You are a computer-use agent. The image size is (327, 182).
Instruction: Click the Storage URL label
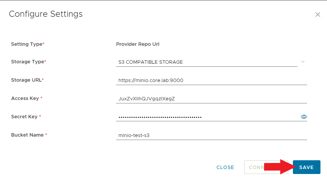(x=27, y=80)
